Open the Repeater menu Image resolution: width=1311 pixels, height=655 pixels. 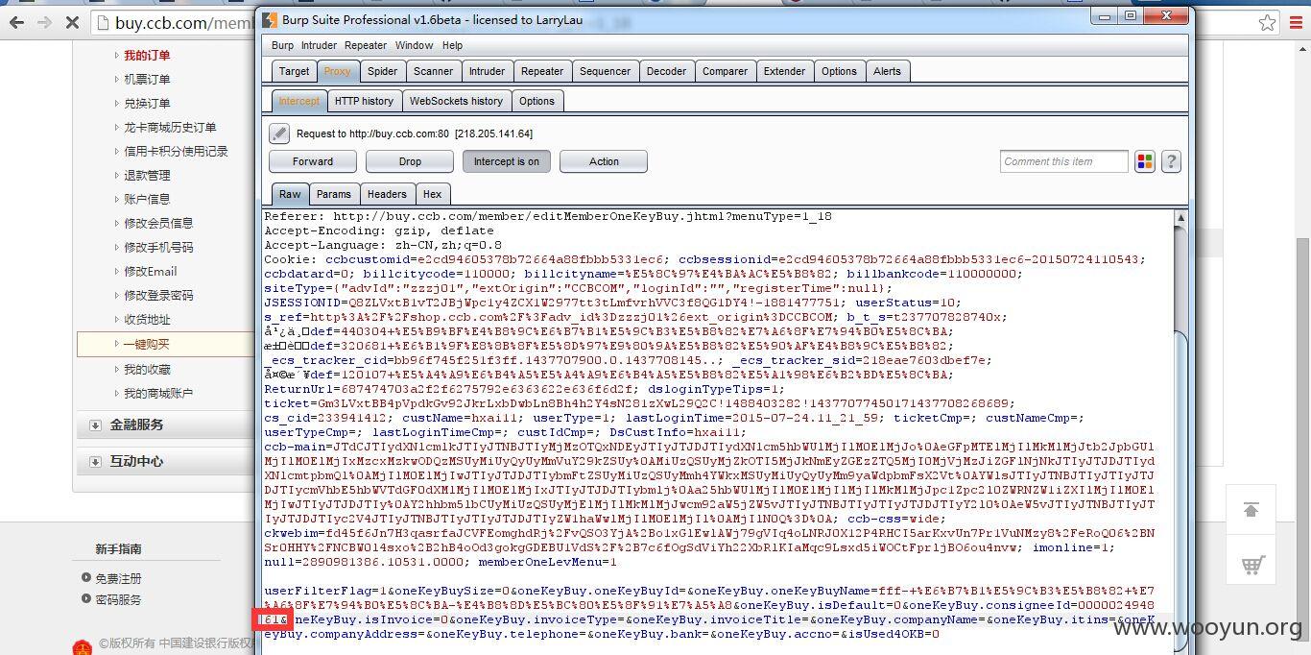pyautogui.click(x=366, y=45)
